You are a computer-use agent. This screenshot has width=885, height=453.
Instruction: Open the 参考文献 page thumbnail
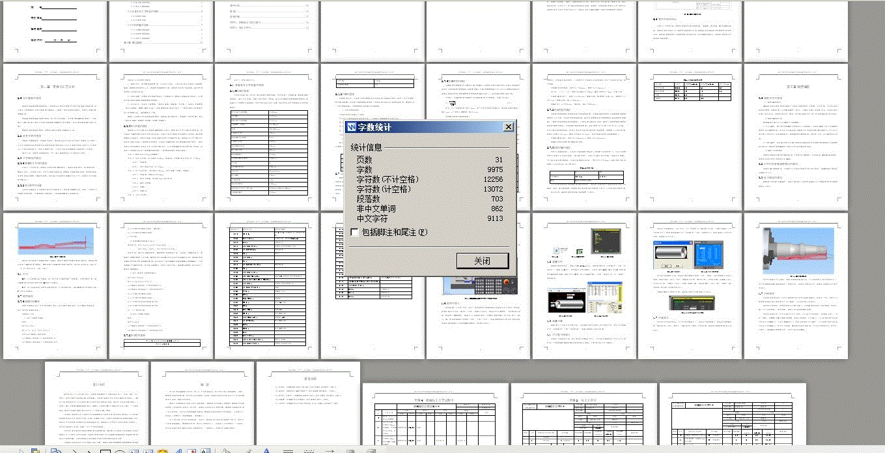[x=308, y=404]
